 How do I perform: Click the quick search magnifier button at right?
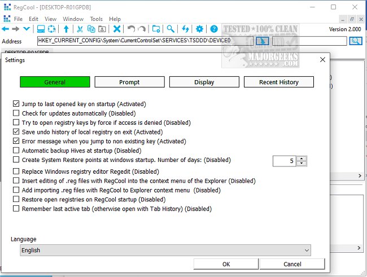click(x=356, y=41)
